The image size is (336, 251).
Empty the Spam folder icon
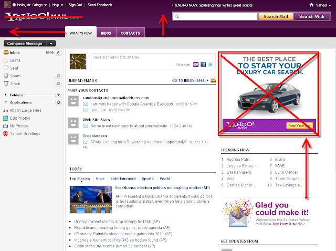[x=58, y=76]
